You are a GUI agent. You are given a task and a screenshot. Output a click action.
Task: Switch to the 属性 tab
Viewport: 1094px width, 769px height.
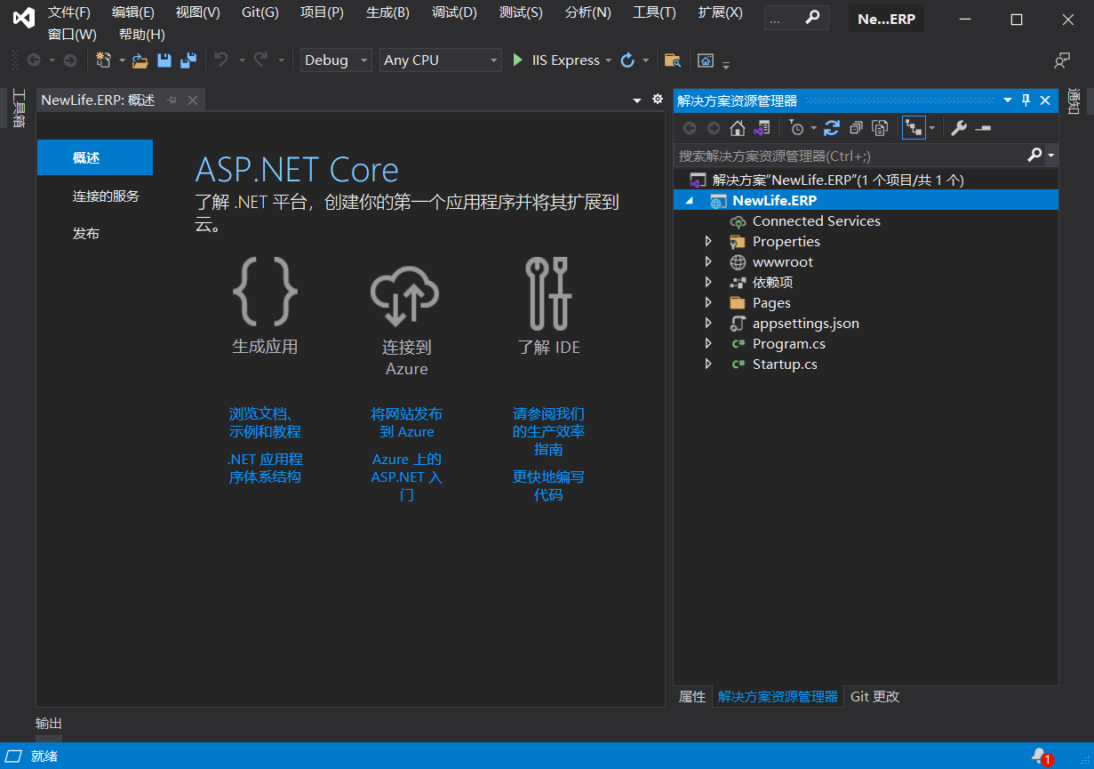692,697
